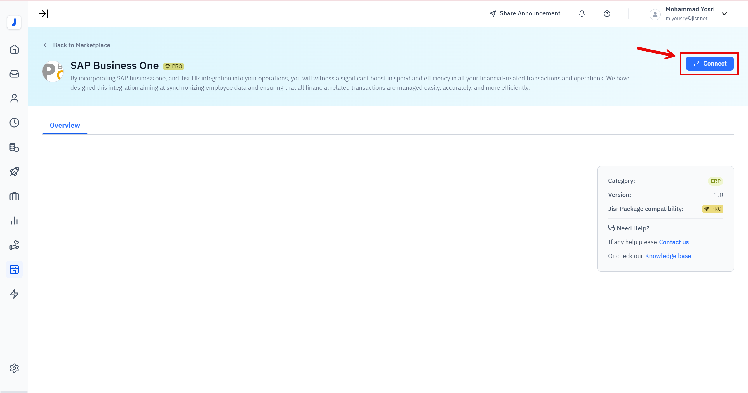Image resolution: width=748 pixels, height=393 pixels.
Task: Open the Payroll section from sidebar
Action: tap(14, 147)
